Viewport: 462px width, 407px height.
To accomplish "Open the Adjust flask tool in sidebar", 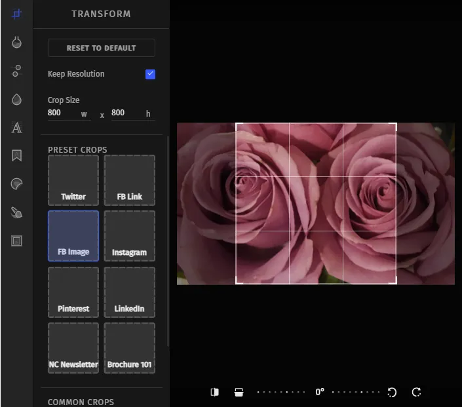I will click(x=16, y=43).
